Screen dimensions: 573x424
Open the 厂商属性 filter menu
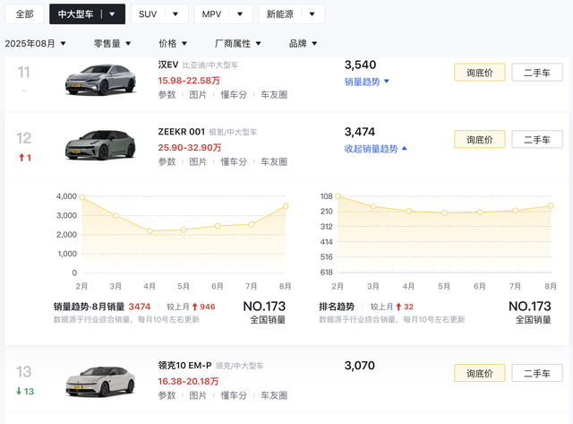click(x=238, y=43)
